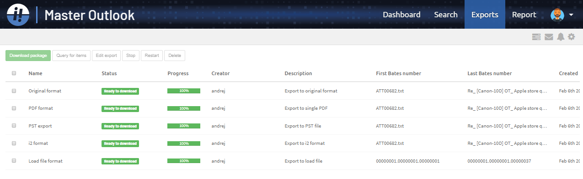Click the Original format progress bar
The image size is (583, 179).
[184, 91]
